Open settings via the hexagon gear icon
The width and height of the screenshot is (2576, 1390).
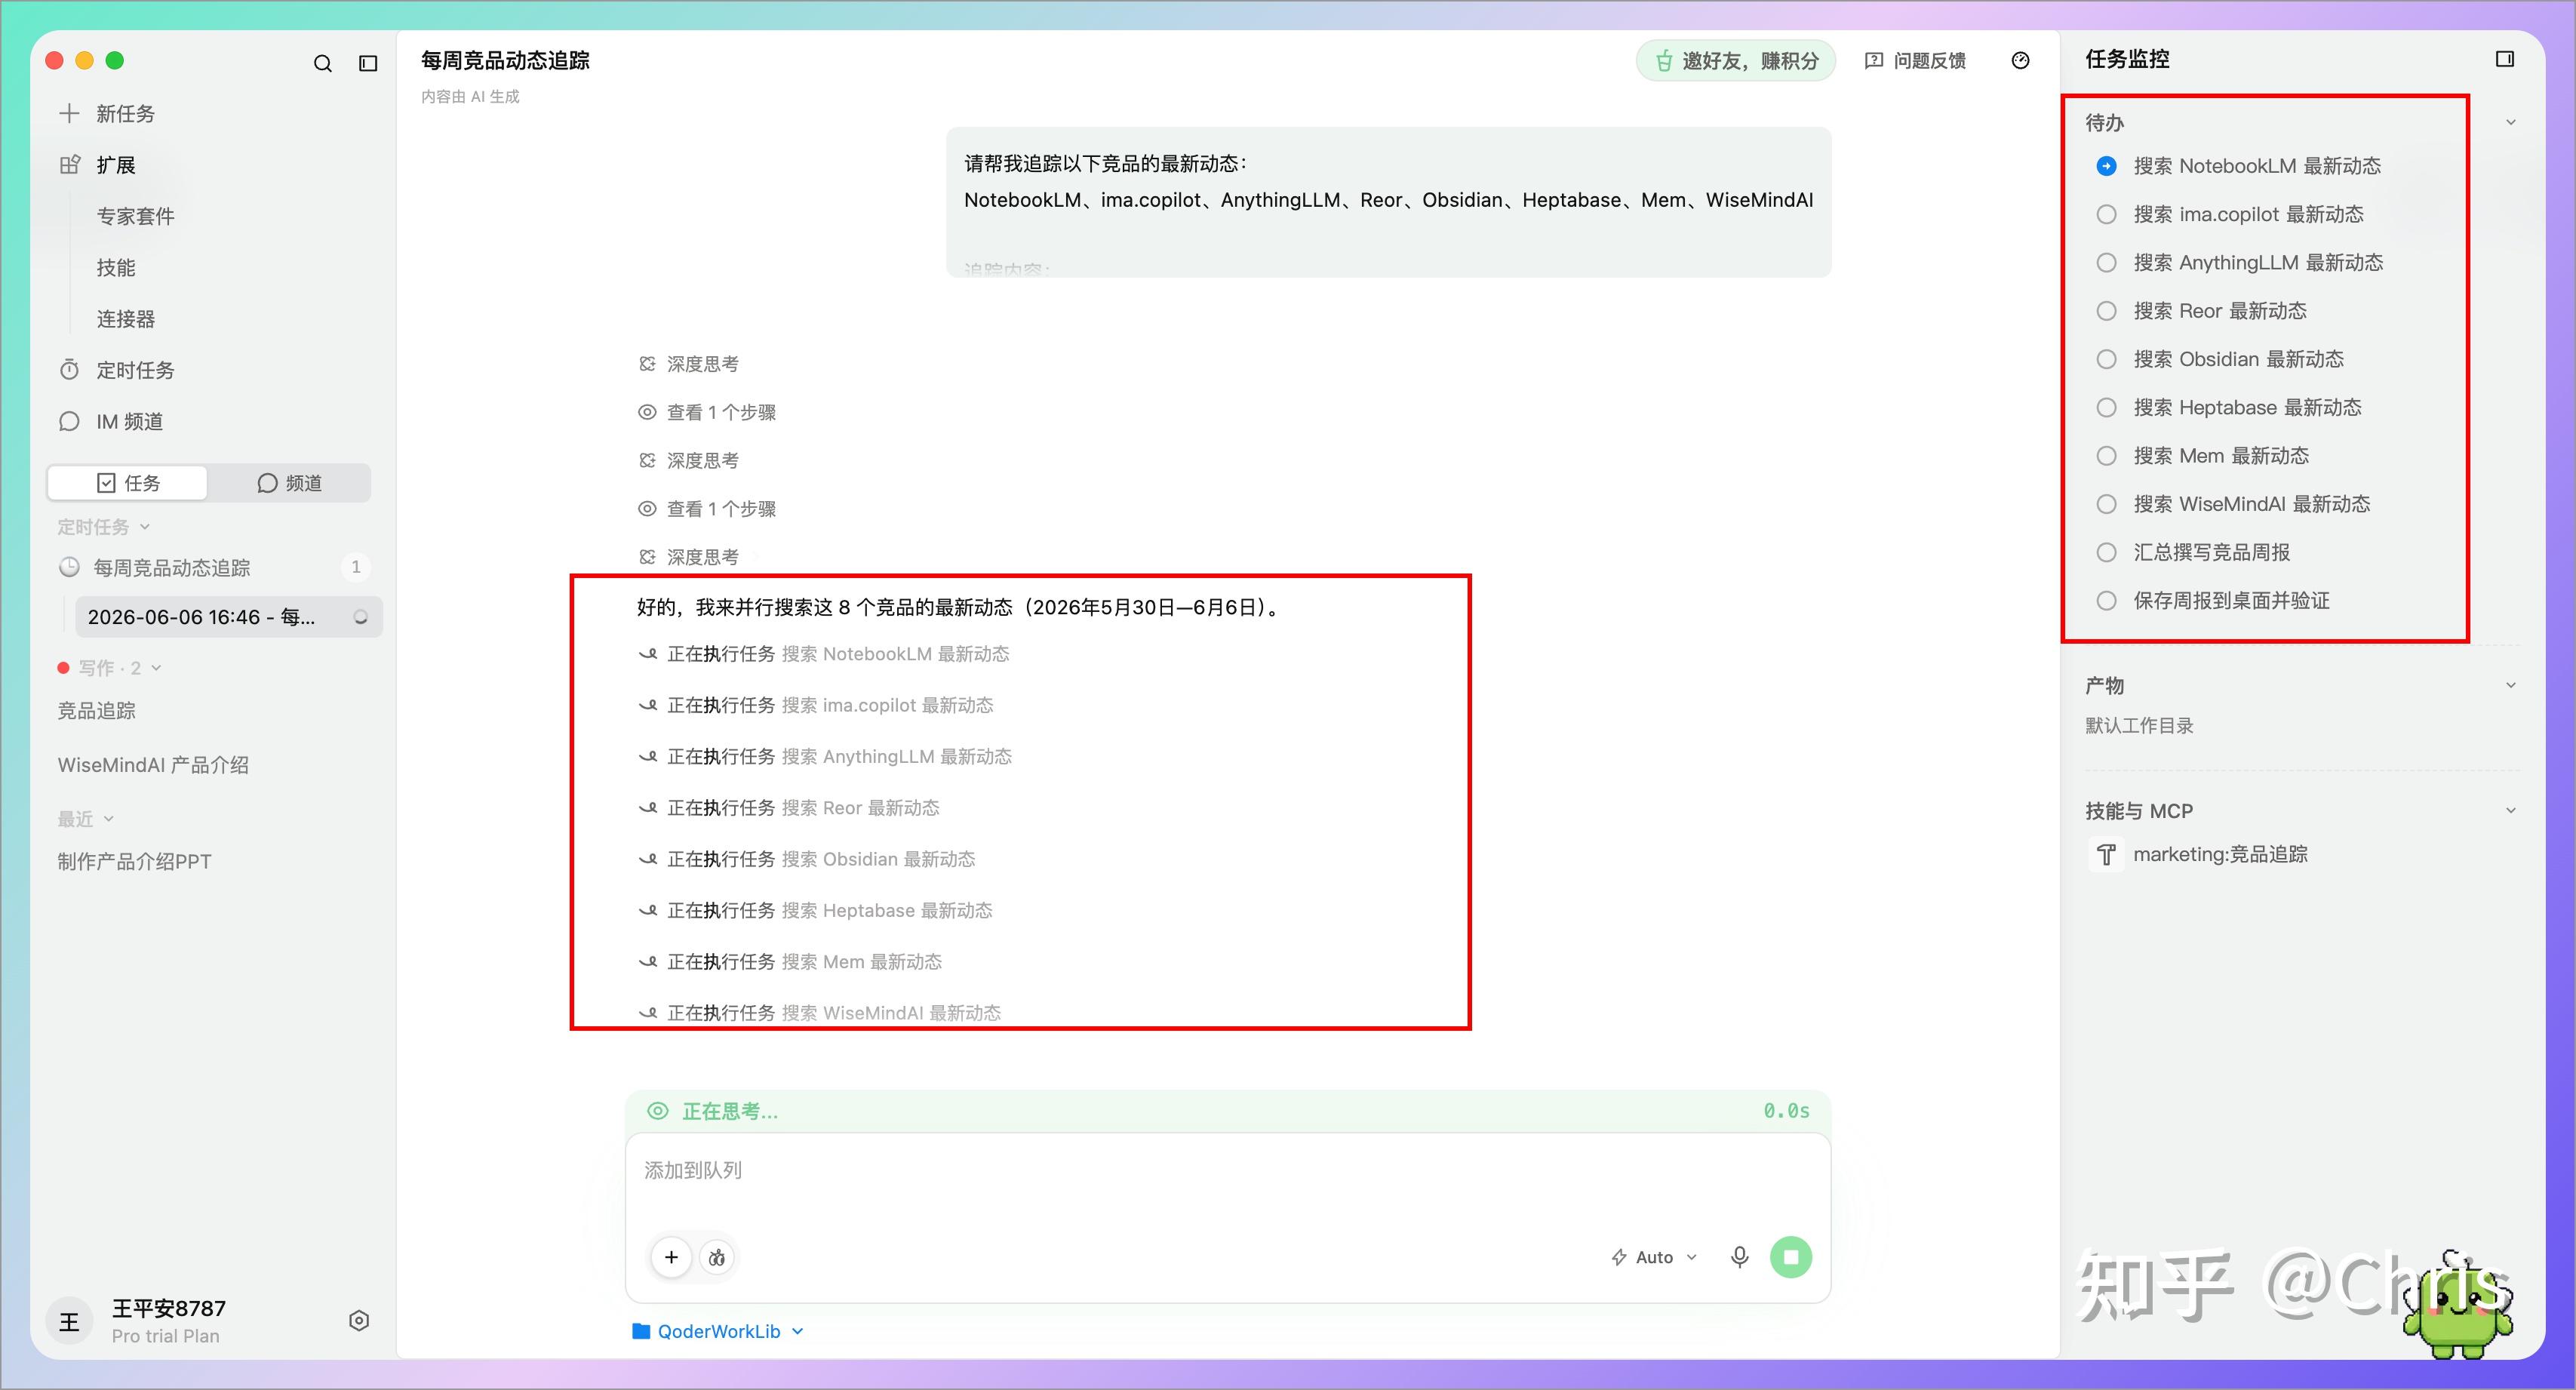coord(359,1321)
